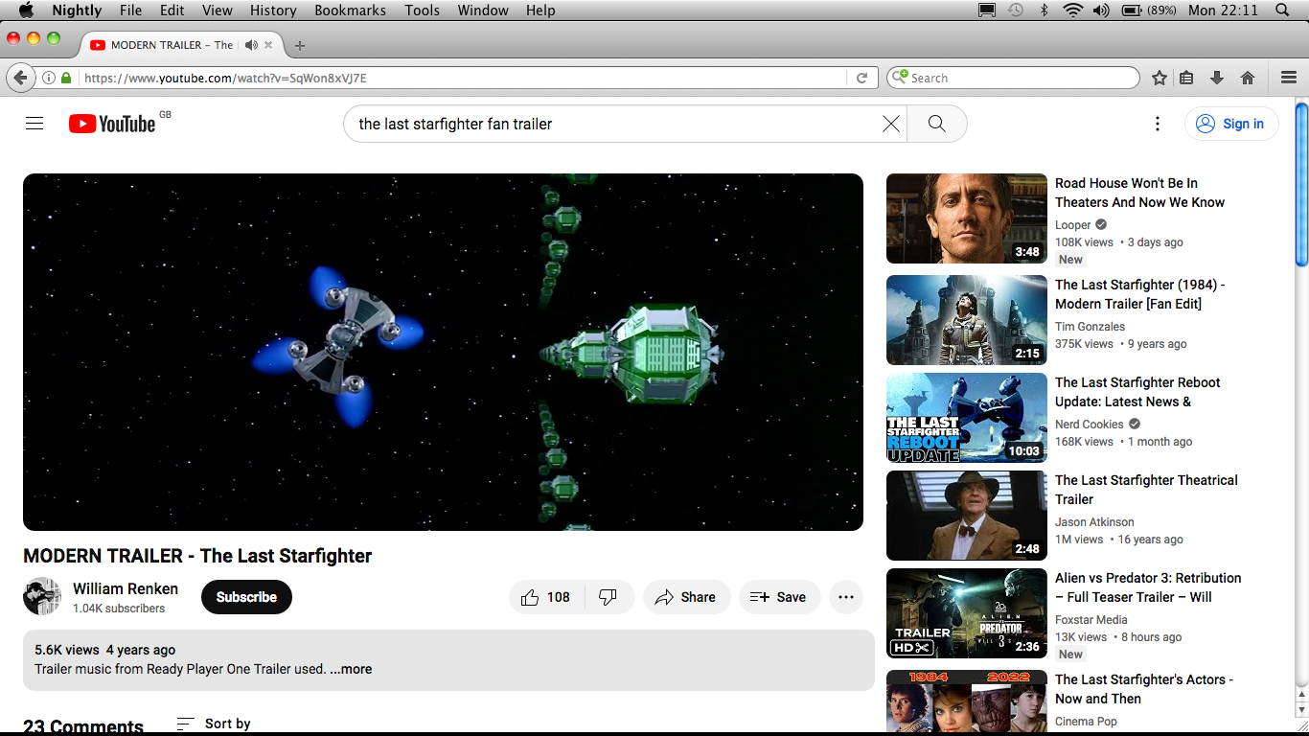Show site information icon in address bar
The width and height of the screenshot is (1309, 736).
tap(48, 78)
